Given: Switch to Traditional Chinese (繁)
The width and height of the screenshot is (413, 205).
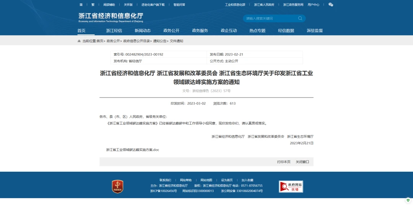Looking at the screenshot, I should pos(93,5).
